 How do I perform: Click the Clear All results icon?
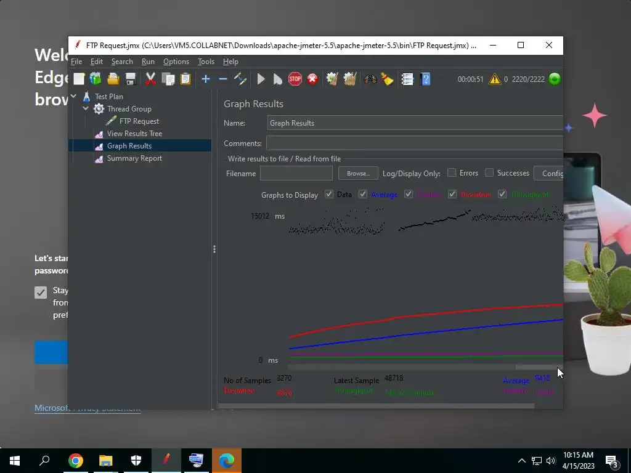[x=350, y=79]
